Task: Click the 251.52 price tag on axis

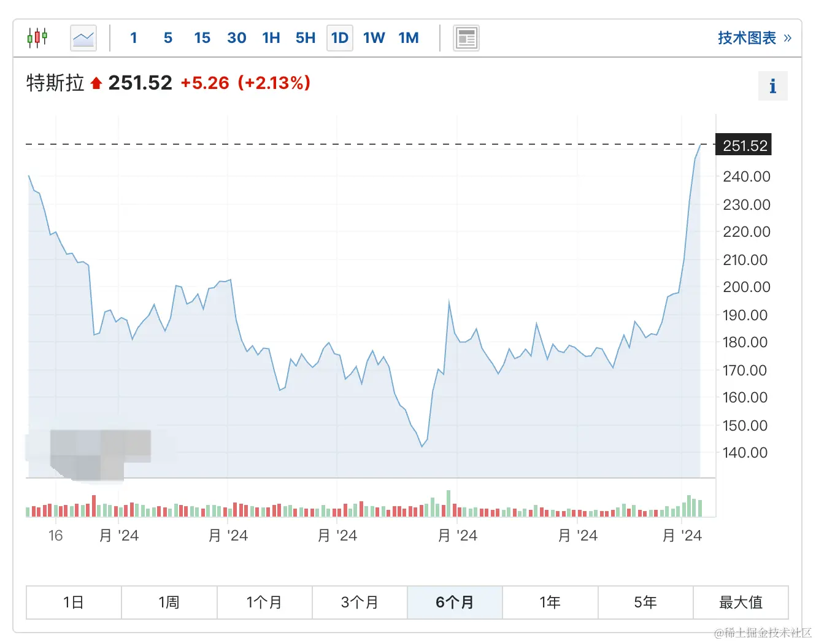Action: (744, 145)
